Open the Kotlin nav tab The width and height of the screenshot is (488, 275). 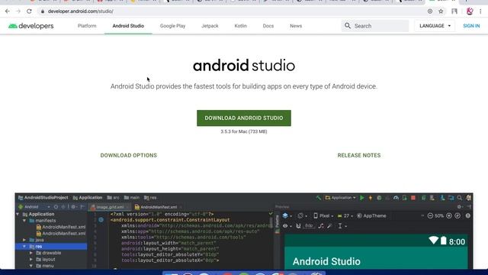(241, 26)
